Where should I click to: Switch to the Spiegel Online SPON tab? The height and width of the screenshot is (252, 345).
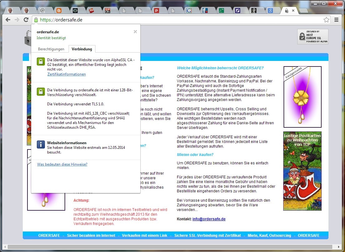tap(108, 11)
